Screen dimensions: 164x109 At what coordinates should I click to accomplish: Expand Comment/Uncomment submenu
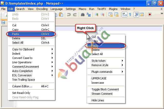[31, 67]
